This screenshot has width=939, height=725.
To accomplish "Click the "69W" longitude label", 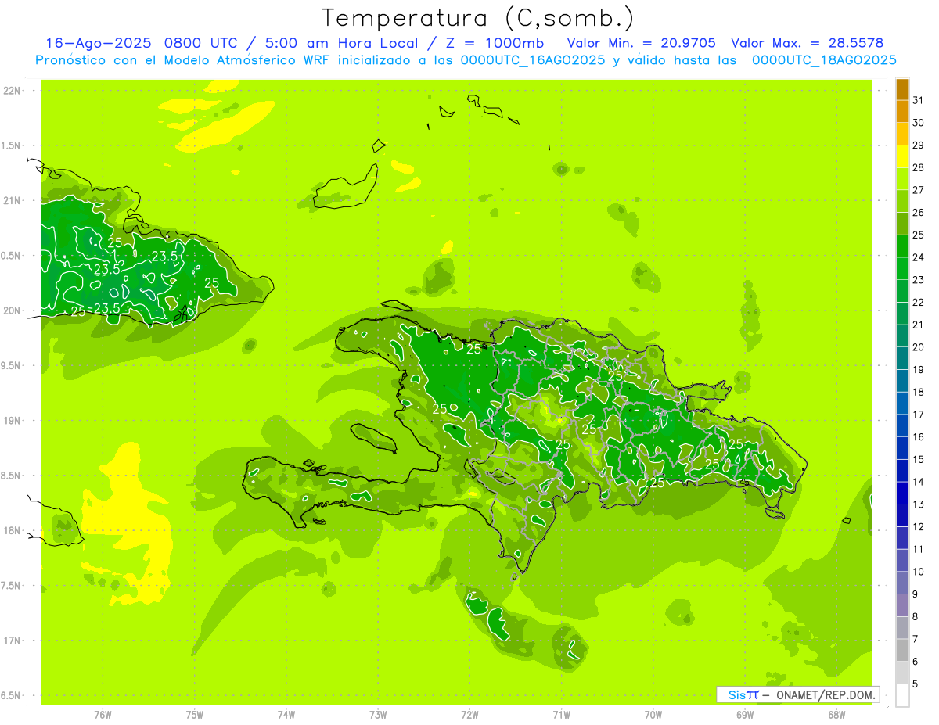I will coord(745,715).
